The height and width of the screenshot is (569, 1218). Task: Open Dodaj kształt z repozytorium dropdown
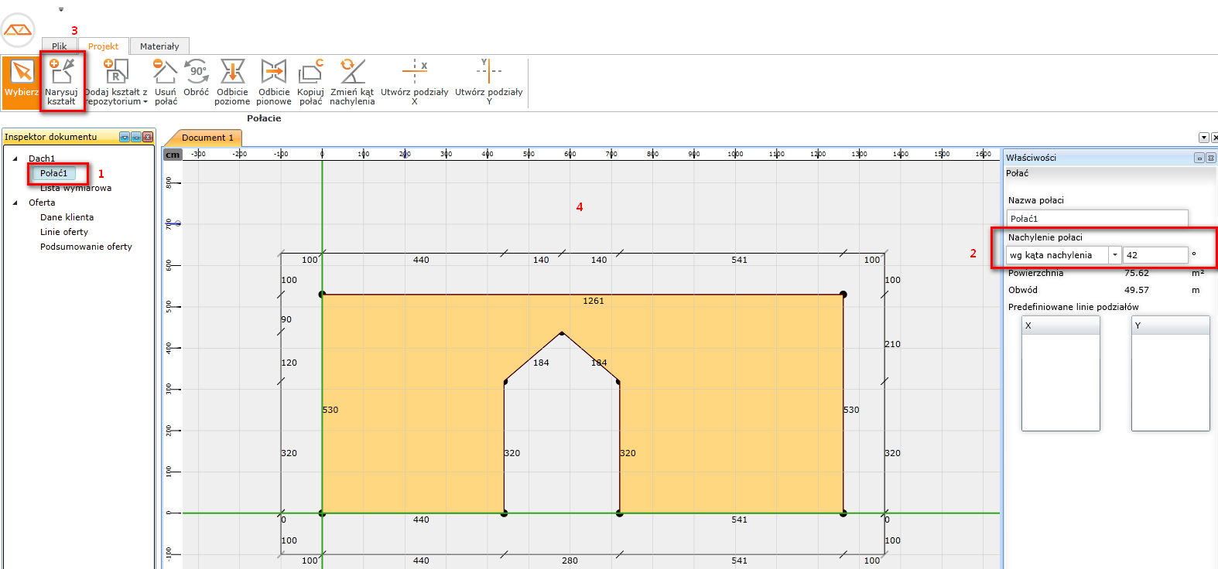coord(116,80)
